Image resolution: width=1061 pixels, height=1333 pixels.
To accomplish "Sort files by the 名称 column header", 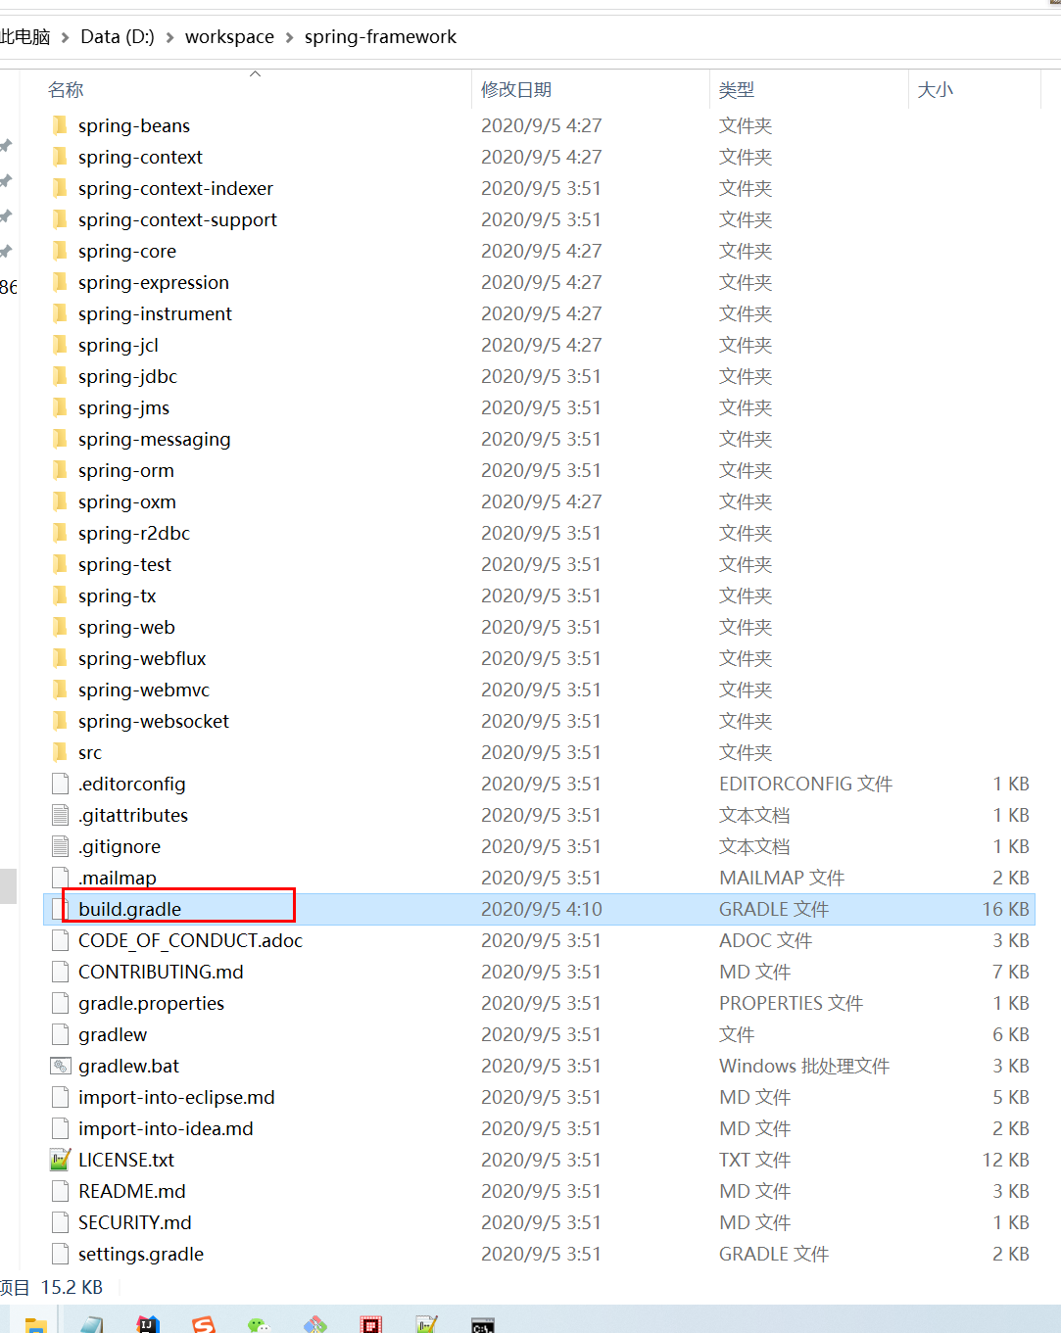I will [66, 90].
